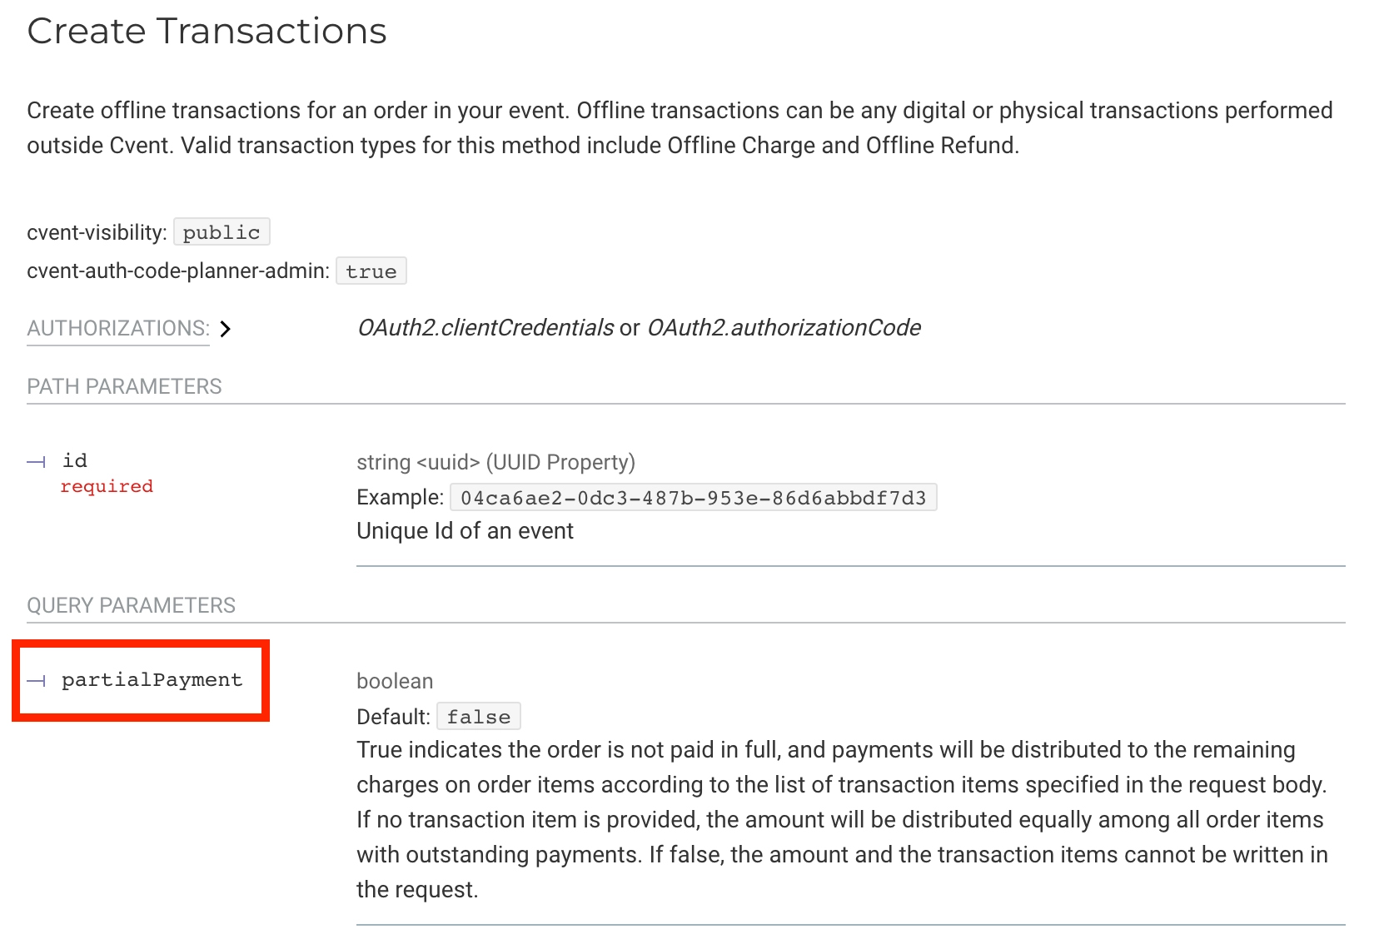
Task: Expand the Authorizations chevron arrow
Action: click(225, 329)
